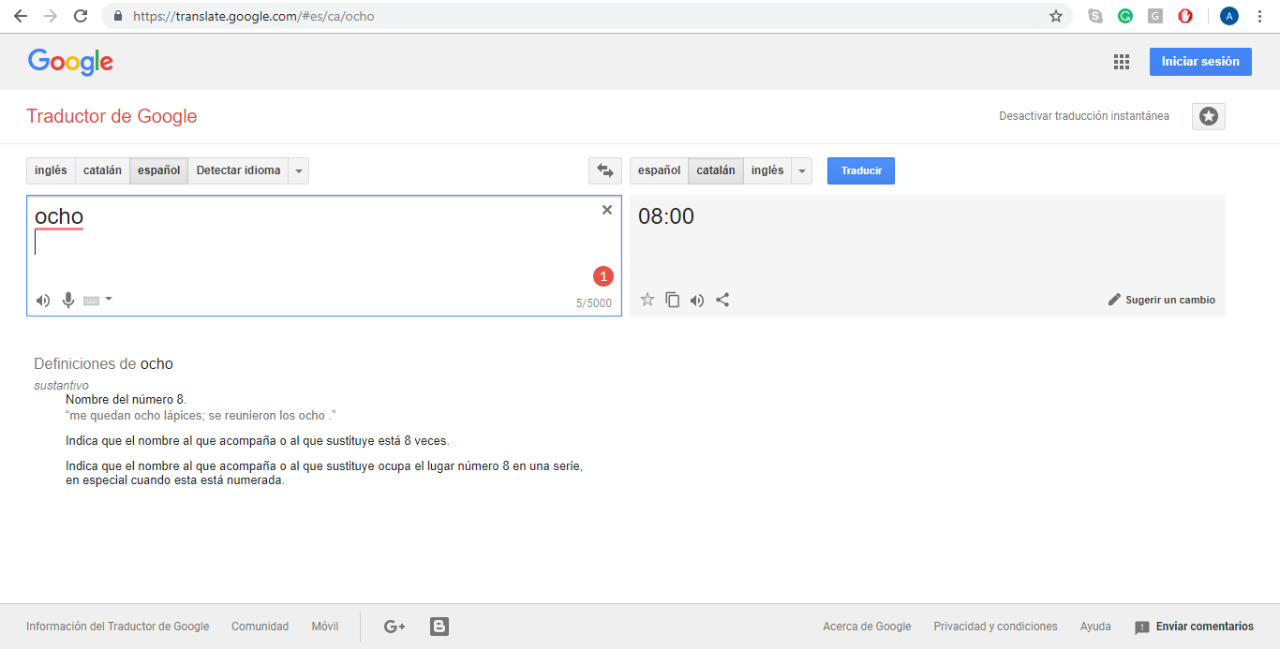1280x649 pixels.
Task: Listen to the source text 'ocho'
Action: tap(43, 301)
